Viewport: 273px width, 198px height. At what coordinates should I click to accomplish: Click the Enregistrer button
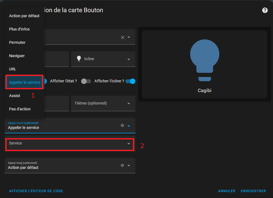[x=253, y=191]
